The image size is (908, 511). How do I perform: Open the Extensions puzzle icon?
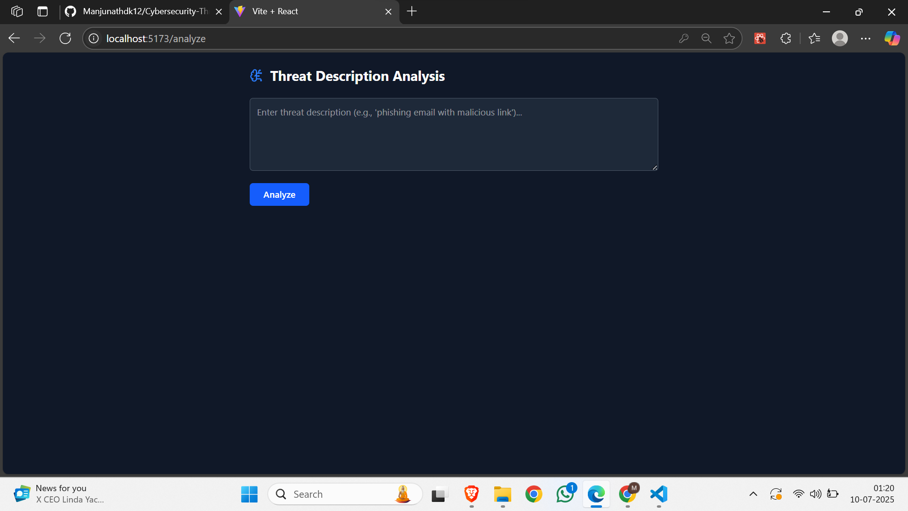[786, 38]
